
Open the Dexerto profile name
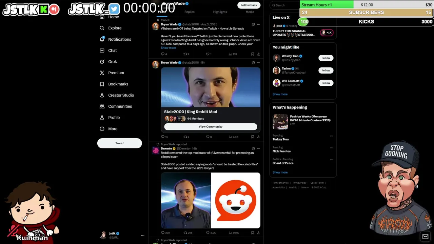click(x=166, y=148)
